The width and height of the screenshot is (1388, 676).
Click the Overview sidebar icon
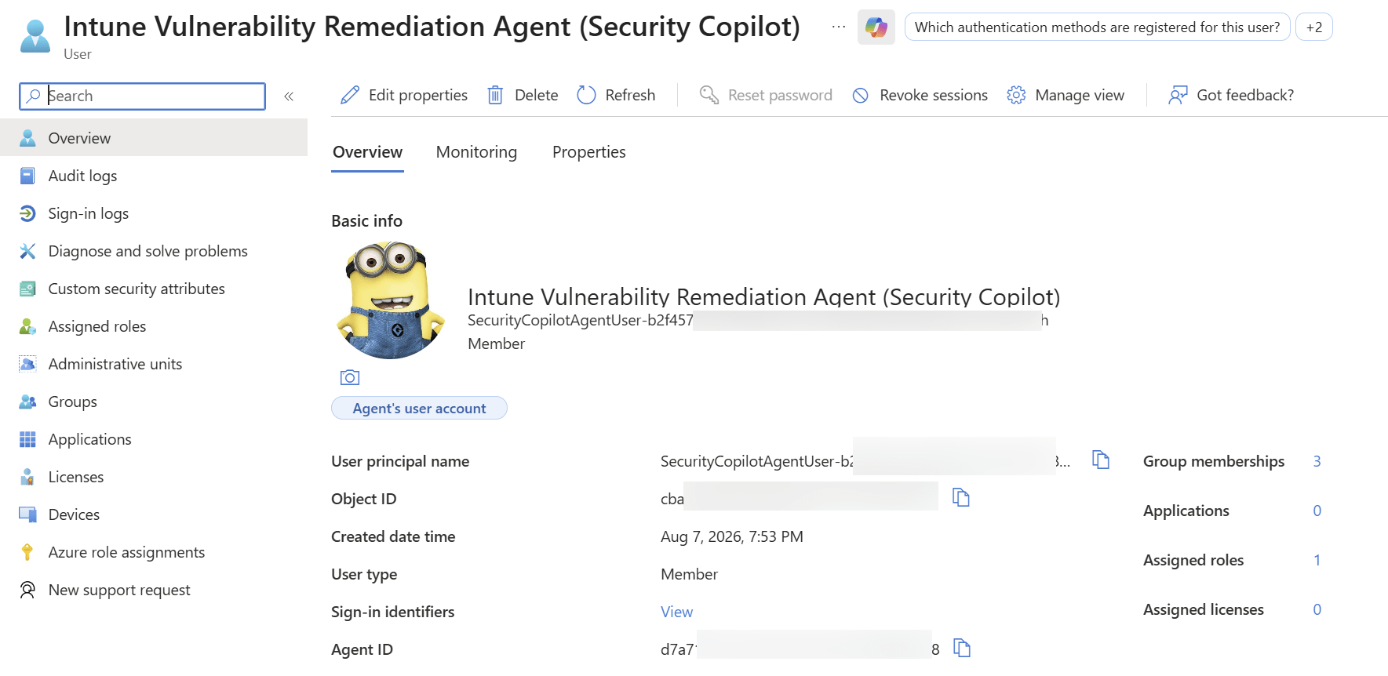(x=27, y=138)
